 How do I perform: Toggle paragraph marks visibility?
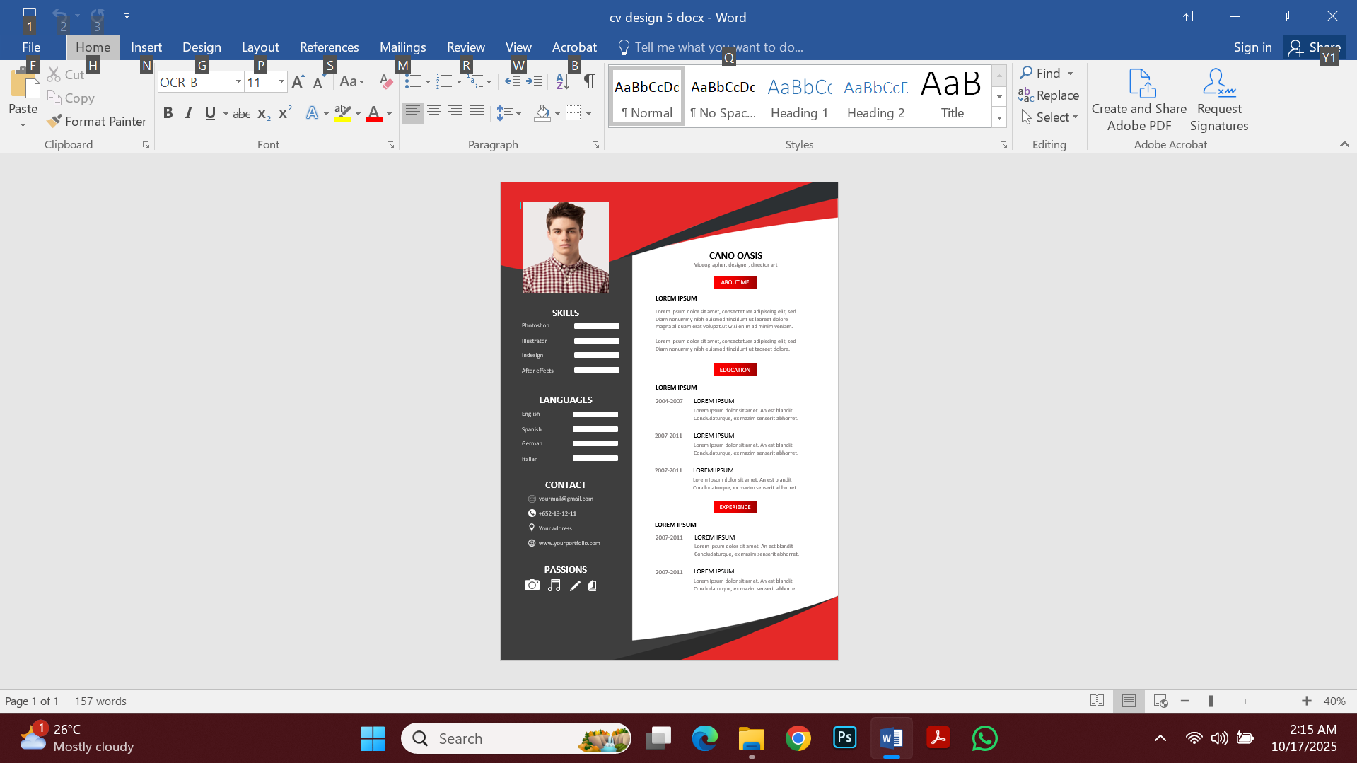tap(590, 81)
